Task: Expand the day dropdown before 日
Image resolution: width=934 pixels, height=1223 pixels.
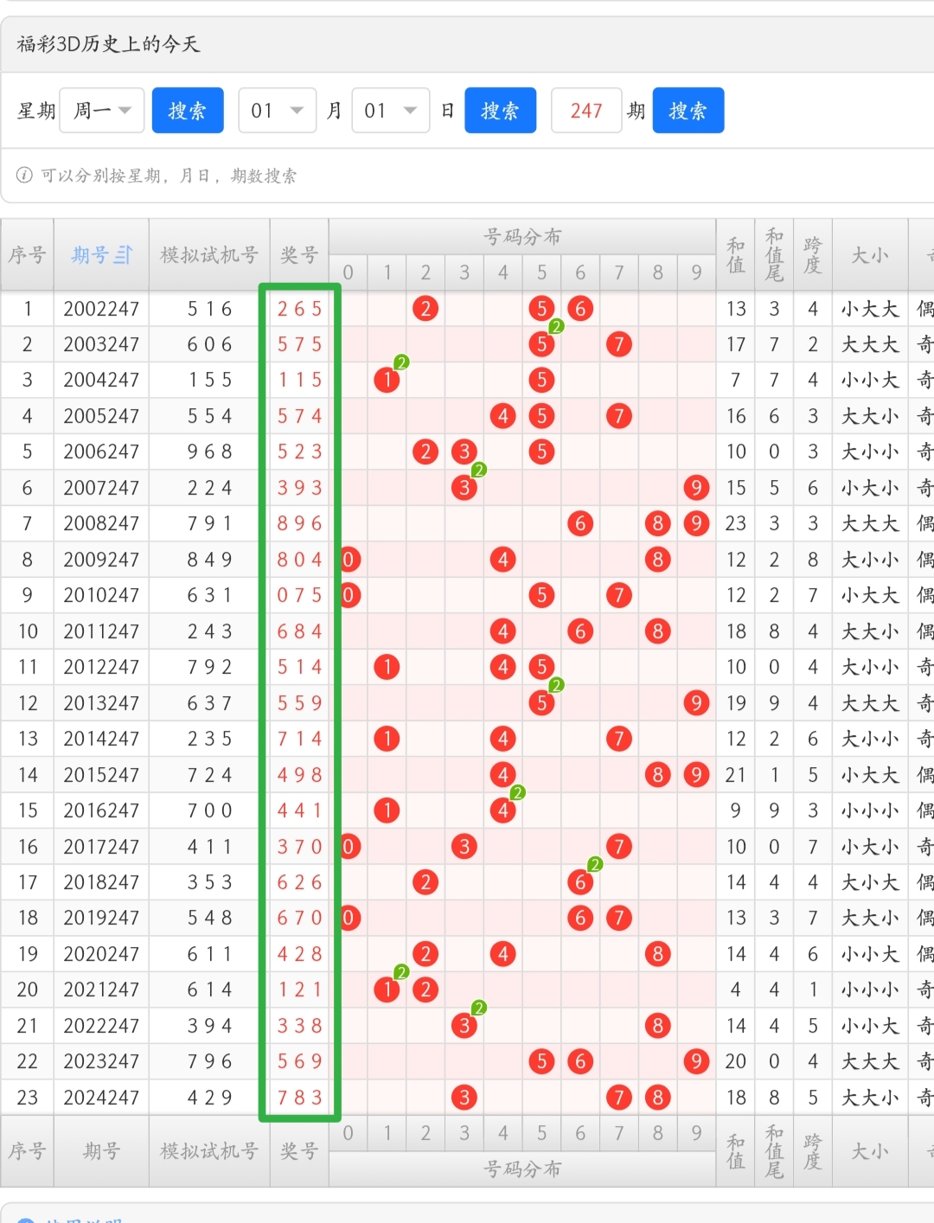Action: (390, 111)
